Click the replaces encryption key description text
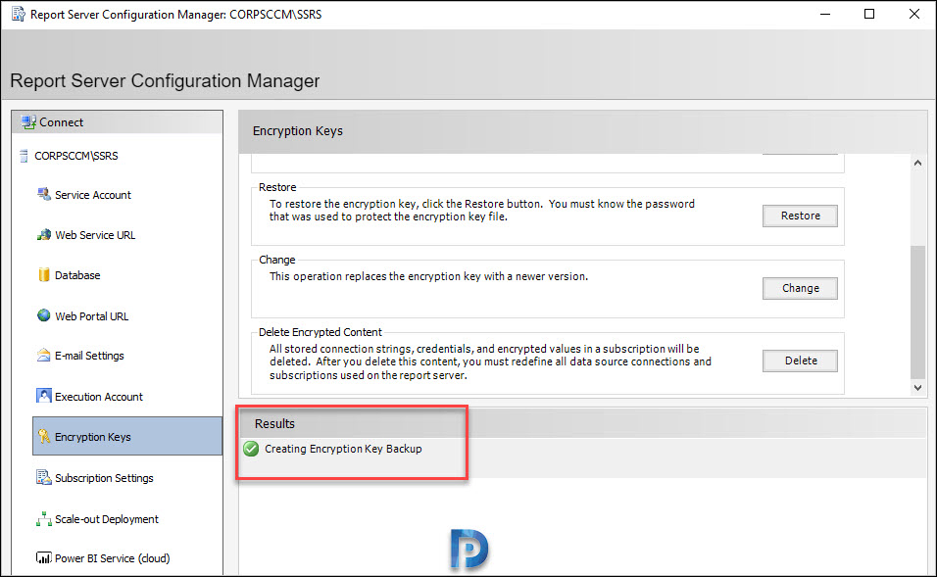This screenshot has height=577, width=937. 428,276
